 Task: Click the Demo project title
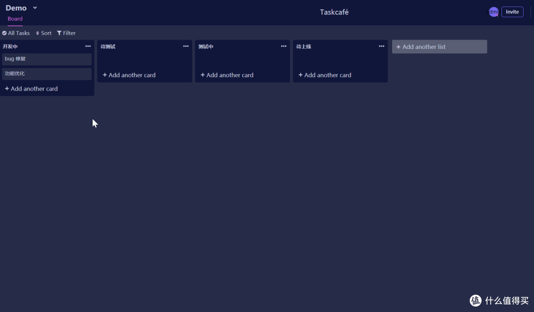click(x=16, y=8)
